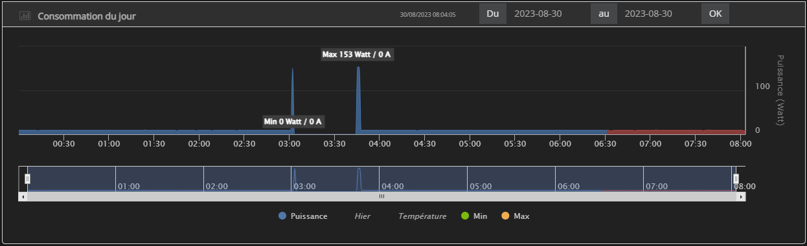
Task: Click the Min 0 Watt data label
Action: 293,121
